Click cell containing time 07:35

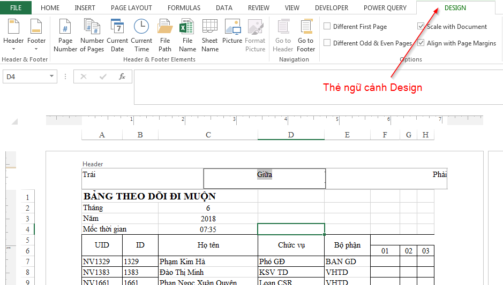(x=208, y=229)
